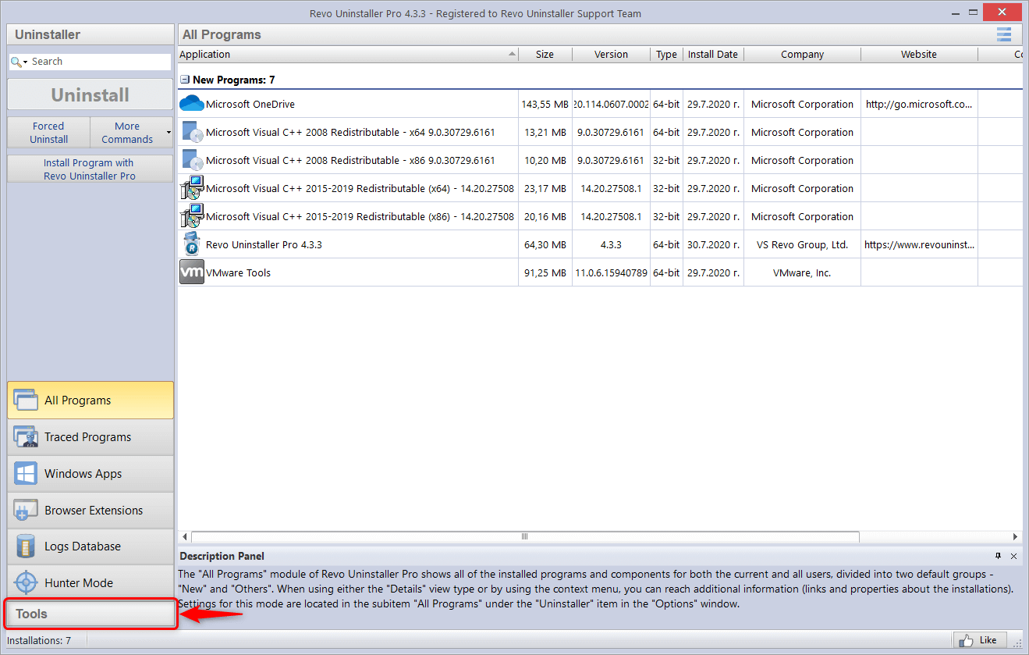This screenshot has width=1029, height=655.
Task: Click the horizontal scrollbar left arrow
Action: (x=185, y=537)
